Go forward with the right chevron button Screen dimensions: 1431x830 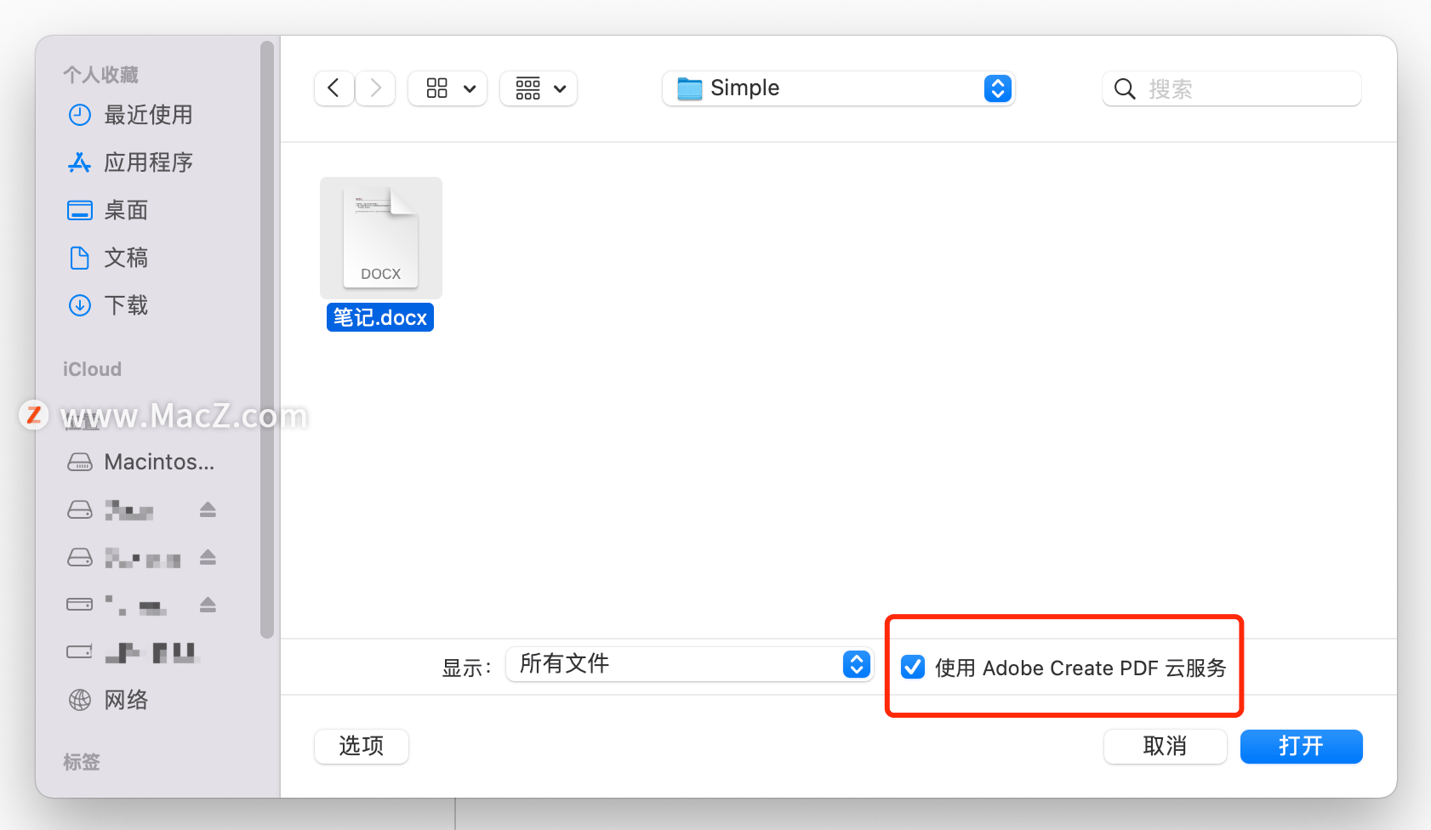[x=375, y=88]
